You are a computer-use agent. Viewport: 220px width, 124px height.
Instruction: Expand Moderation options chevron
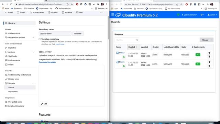34,38
